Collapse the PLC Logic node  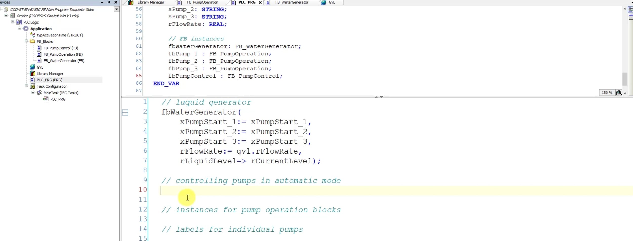[13, 22]
